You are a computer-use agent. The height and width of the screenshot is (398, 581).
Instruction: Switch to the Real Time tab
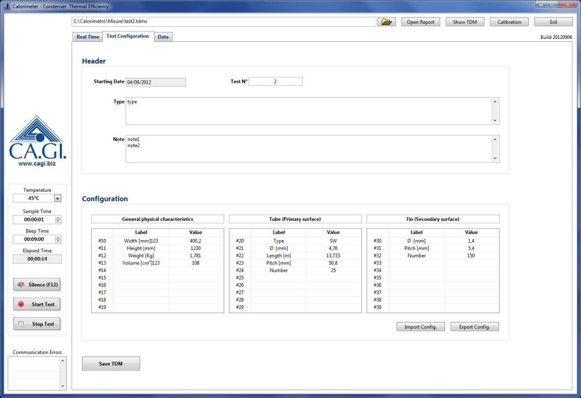pyautogui.click(x=88, y=37)
